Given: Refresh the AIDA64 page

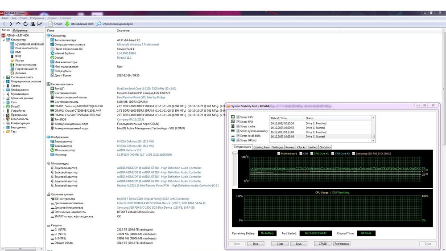Looking at the screenshot, I should pos(25,24).
